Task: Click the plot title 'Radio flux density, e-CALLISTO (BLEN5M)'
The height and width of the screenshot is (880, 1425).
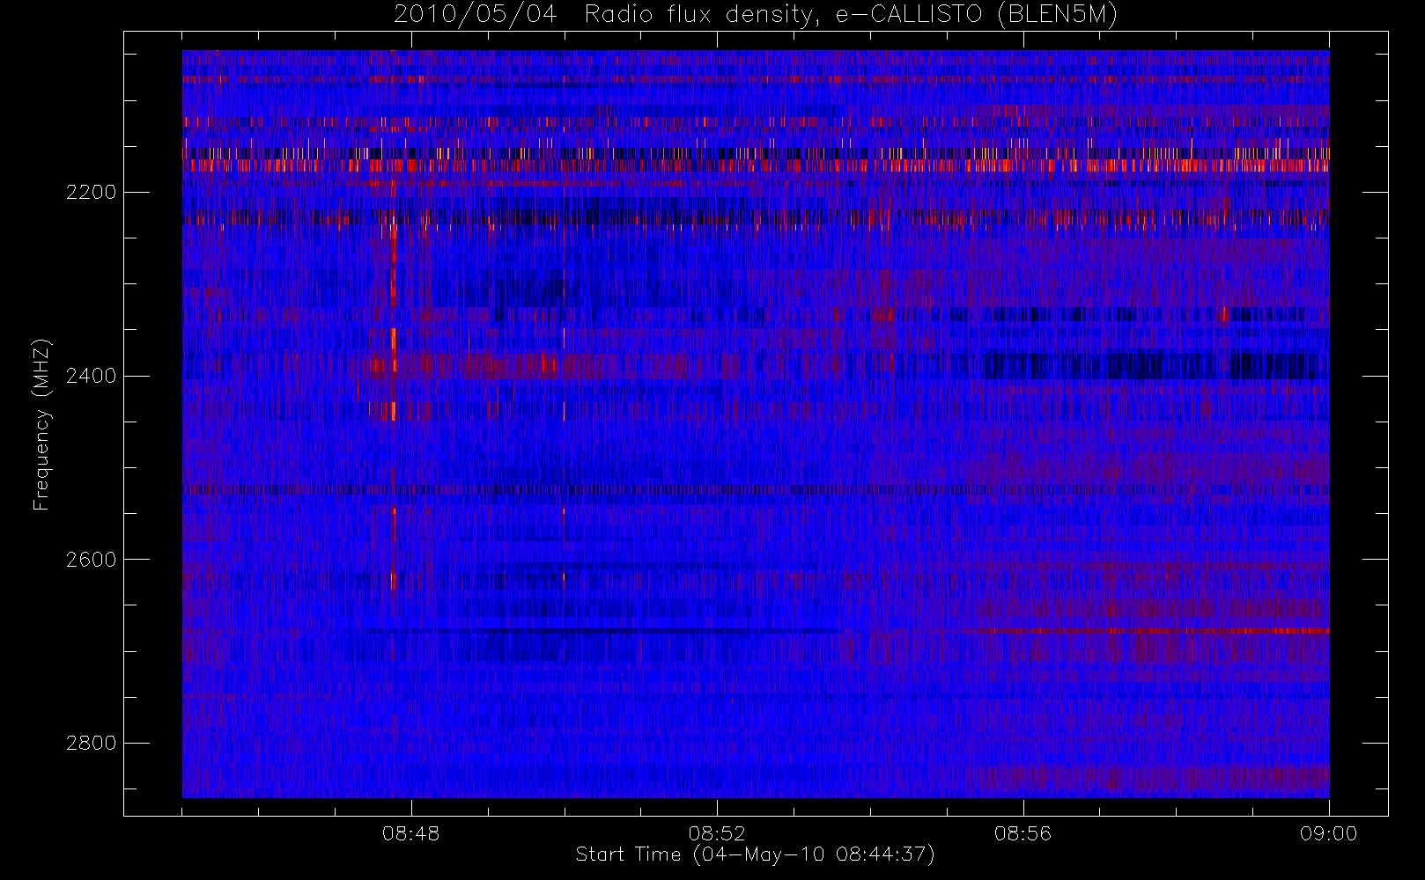Action: click(x=851, y=15)
